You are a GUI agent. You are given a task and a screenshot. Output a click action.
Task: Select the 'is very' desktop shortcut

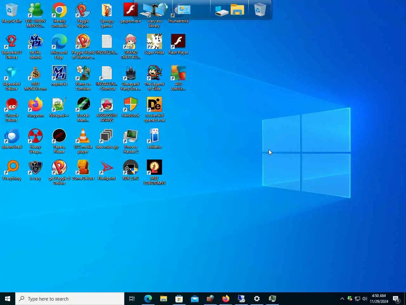click(x=36, y=170)
